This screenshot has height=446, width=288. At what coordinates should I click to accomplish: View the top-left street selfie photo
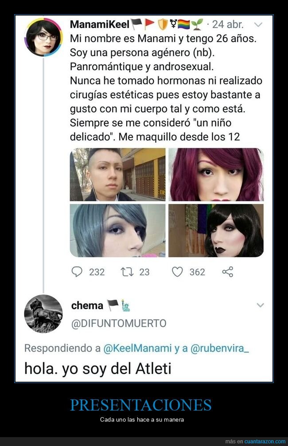click(x=117, y=174)
